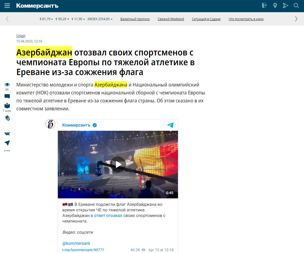This screenshot has height=253, width=304.
Task: Click the login door icon
Action: 264,6
